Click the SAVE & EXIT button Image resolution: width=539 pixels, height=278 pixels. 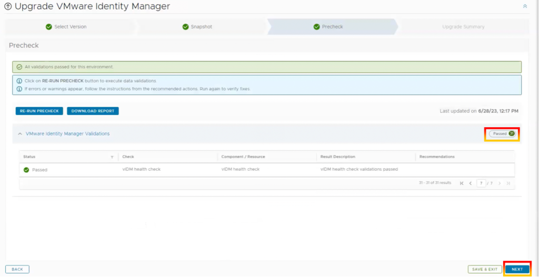[485, 270]
